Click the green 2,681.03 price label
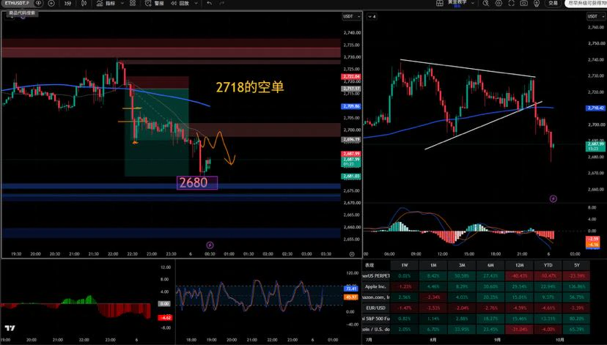This screenshot has width=607, height=345. (x=351, y=177)
